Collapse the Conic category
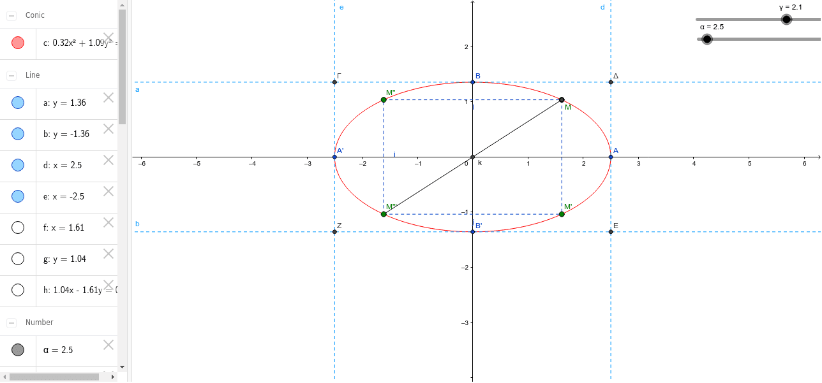This screenshot has width=822, height=383. (x=11, y=15)
